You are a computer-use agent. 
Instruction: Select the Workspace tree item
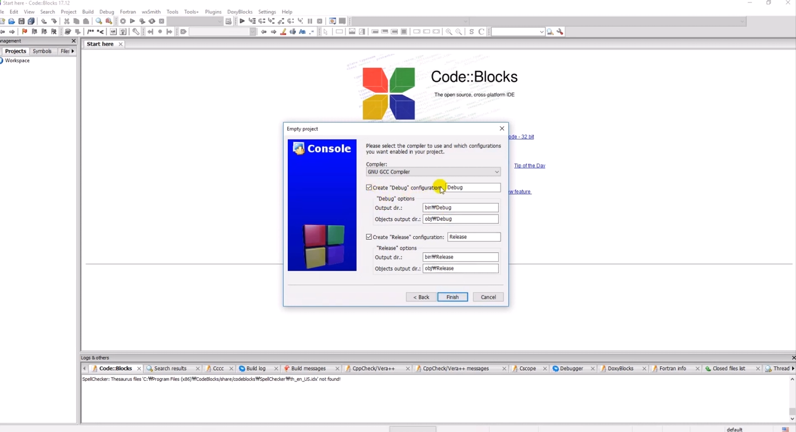coord(17,60)
